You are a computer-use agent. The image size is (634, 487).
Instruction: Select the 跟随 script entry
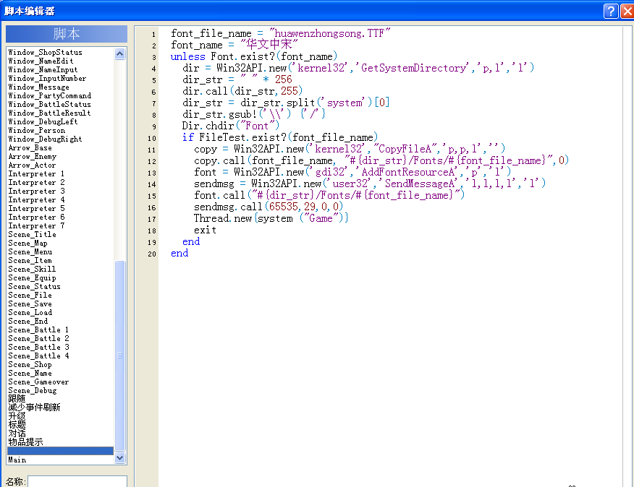[17, 399]
